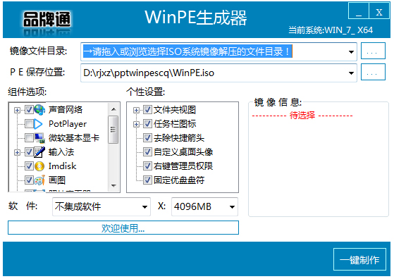This screenshot has height=279, width=394.
Task: Click the 一键制作 button
Action: 359,259
